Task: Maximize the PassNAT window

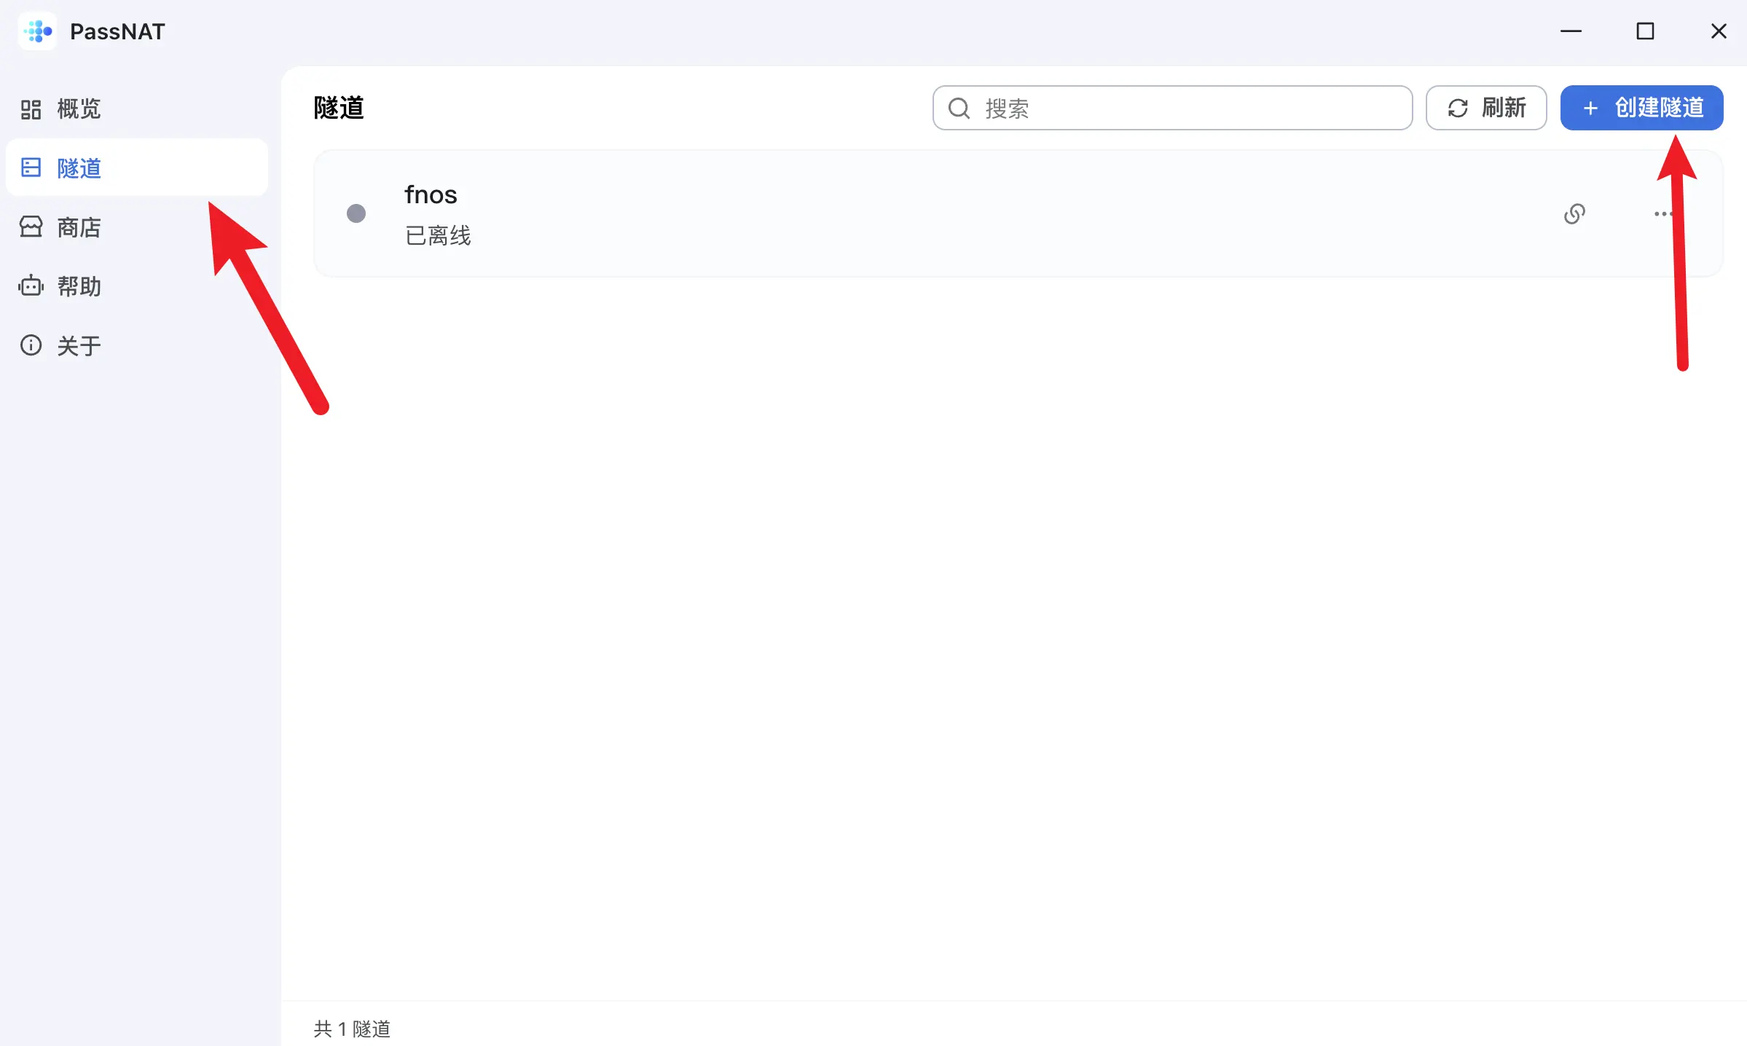Action: pyautogui.click(x=1645, y=31)
